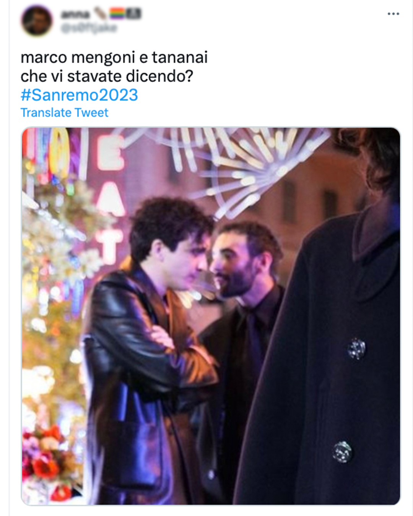Open the blurred @username handle
The width and height of the screenshot is (413, 516).
[89, 28]
